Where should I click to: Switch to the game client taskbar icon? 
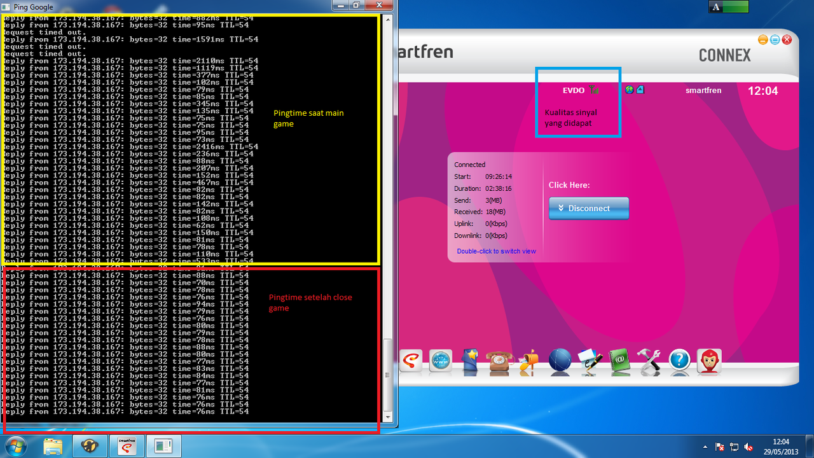pyautogui.click(x=90, y=446)
